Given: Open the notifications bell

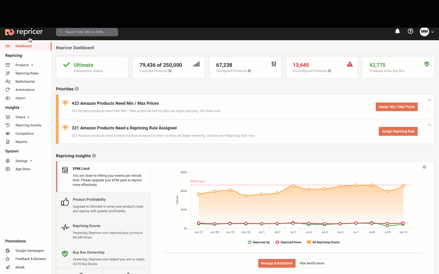Looking at the screenshot, I should (x=398, y=31).
